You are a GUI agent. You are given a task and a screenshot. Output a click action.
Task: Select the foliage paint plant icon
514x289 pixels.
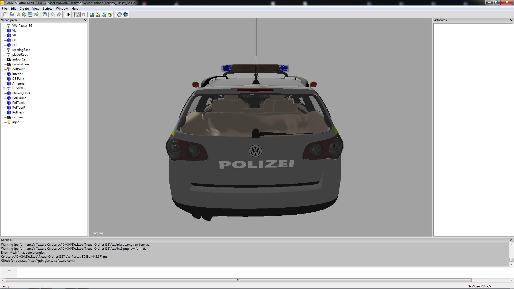click(110, 14)
